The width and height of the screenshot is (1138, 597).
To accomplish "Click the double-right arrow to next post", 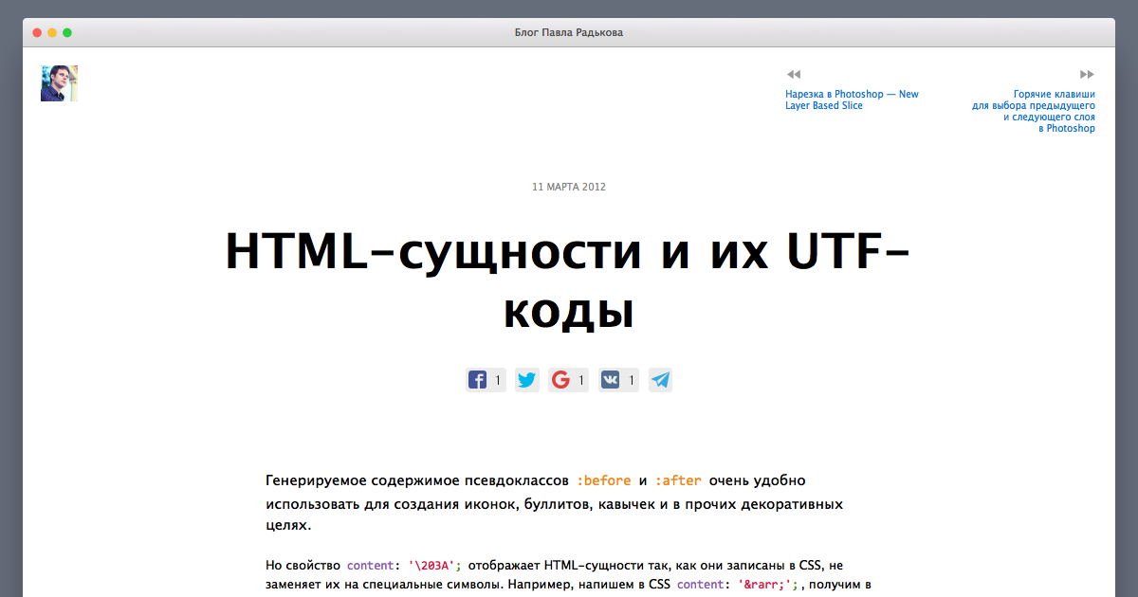I will click(1087, 74).
